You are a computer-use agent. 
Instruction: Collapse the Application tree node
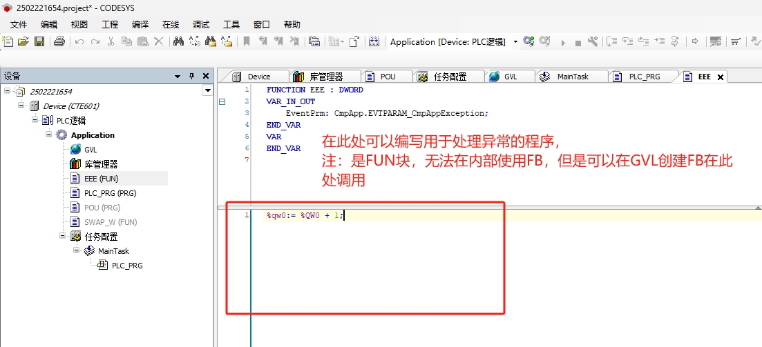[48, 134]
